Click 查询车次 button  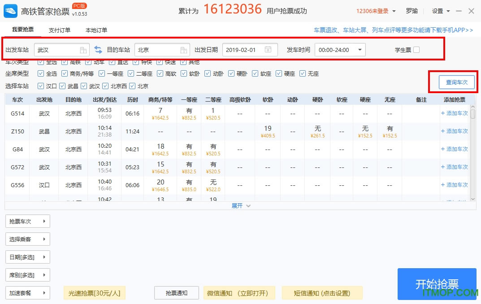456,82
